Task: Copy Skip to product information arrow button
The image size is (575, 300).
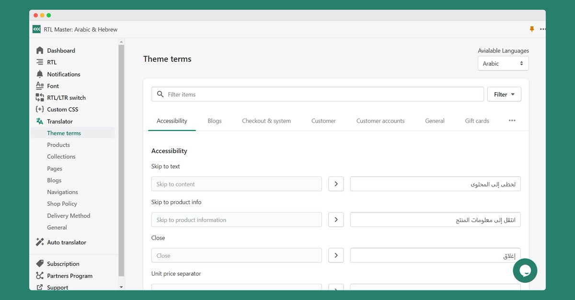Action: coord(336,219)
